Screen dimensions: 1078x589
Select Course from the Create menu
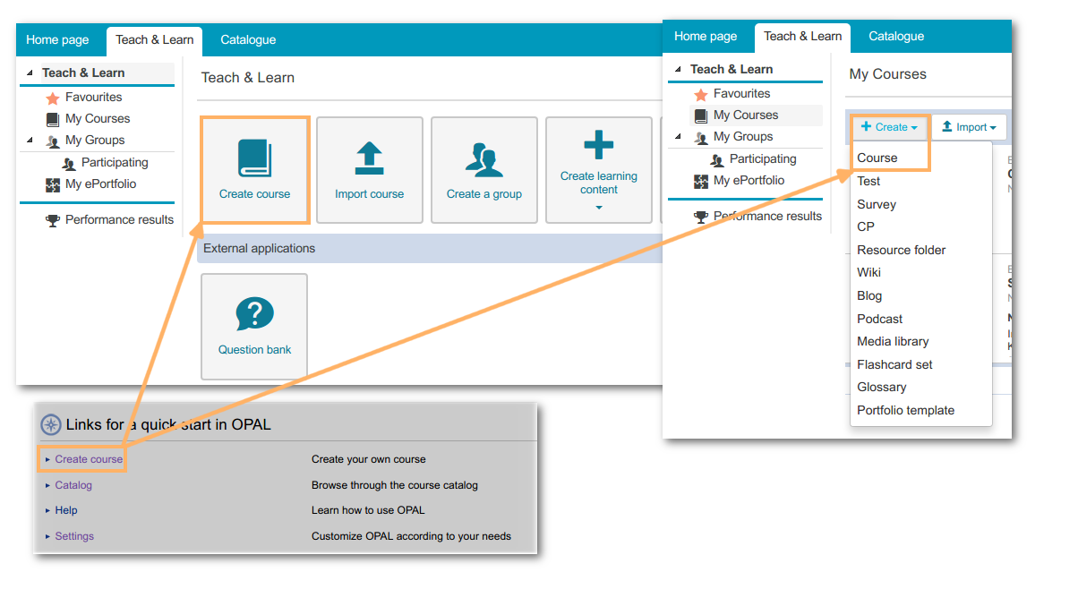tap(877, 158)
